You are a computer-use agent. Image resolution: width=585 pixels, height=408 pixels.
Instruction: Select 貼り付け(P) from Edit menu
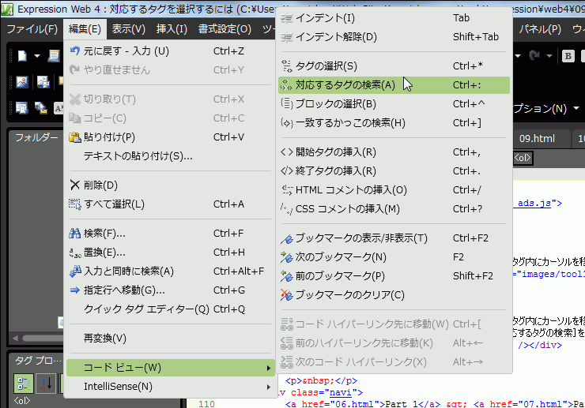(170, 137)
